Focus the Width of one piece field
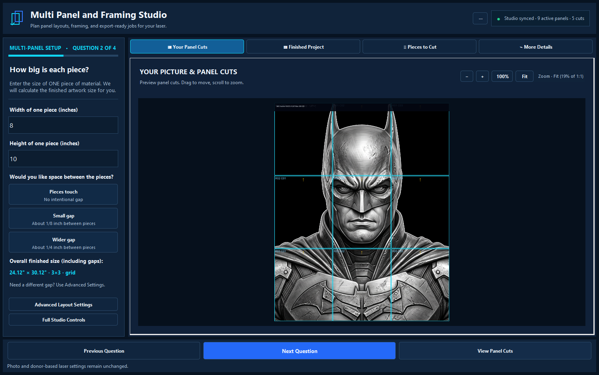Image resolution: width=599 pixels, height=375 pixels. click(x=63, y=125)
